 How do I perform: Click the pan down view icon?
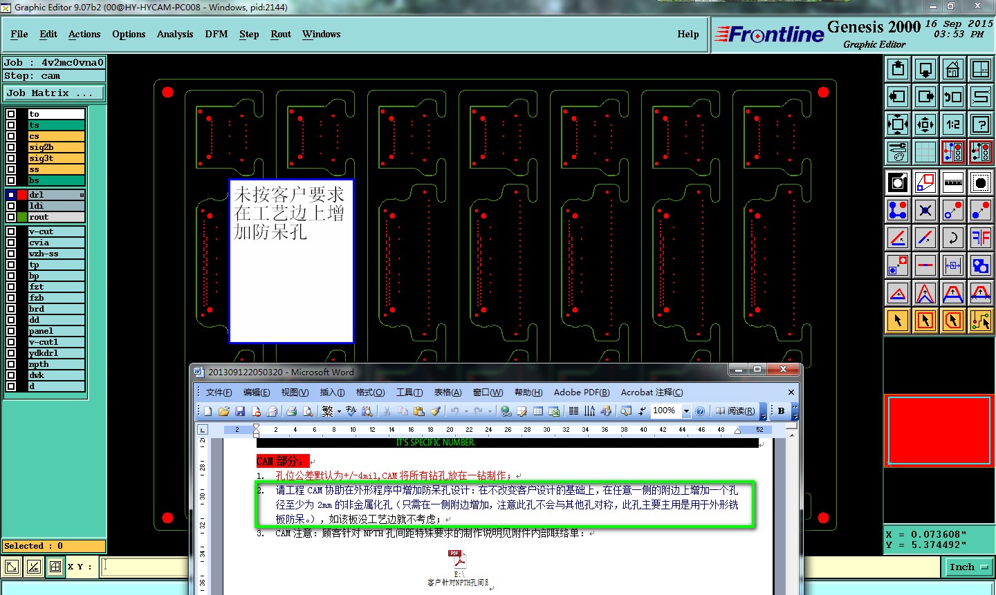[925, 69]
